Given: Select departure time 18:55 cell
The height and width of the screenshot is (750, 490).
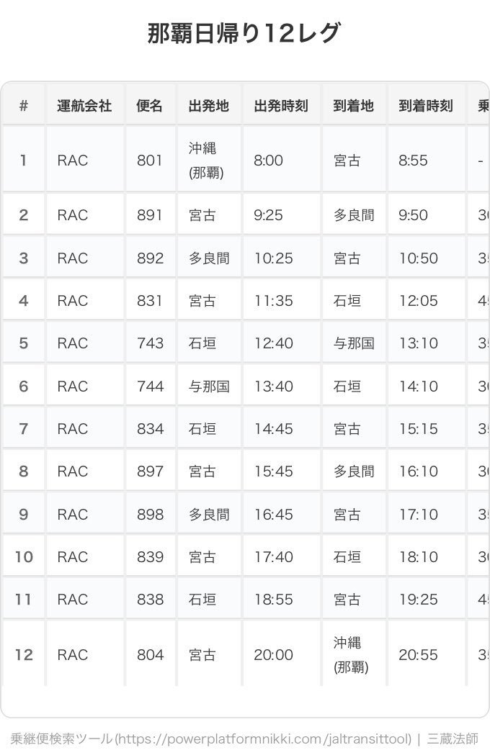Looking at the screenshot, I should coord(282,600).
